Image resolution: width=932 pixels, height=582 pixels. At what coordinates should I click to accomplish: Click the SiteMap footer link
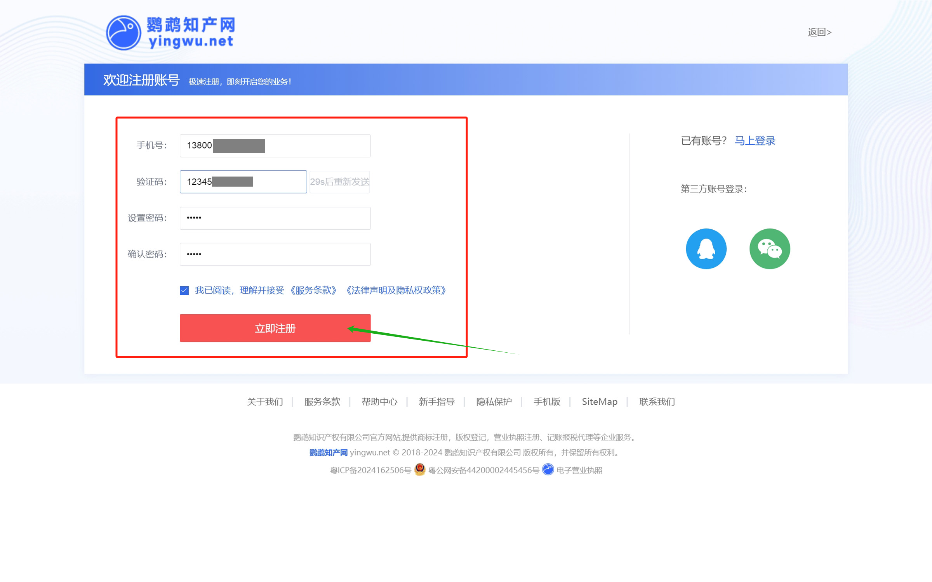tap(599, 402)
